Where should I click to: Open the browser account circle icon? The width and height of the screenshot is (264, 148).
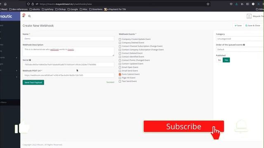point(253,4)
